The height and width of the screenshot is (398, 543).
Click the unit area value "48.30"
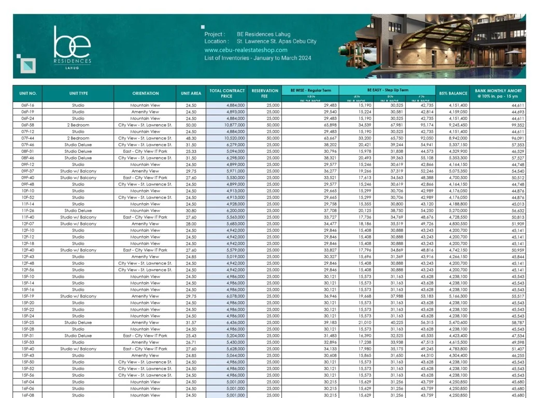point(191,138)
